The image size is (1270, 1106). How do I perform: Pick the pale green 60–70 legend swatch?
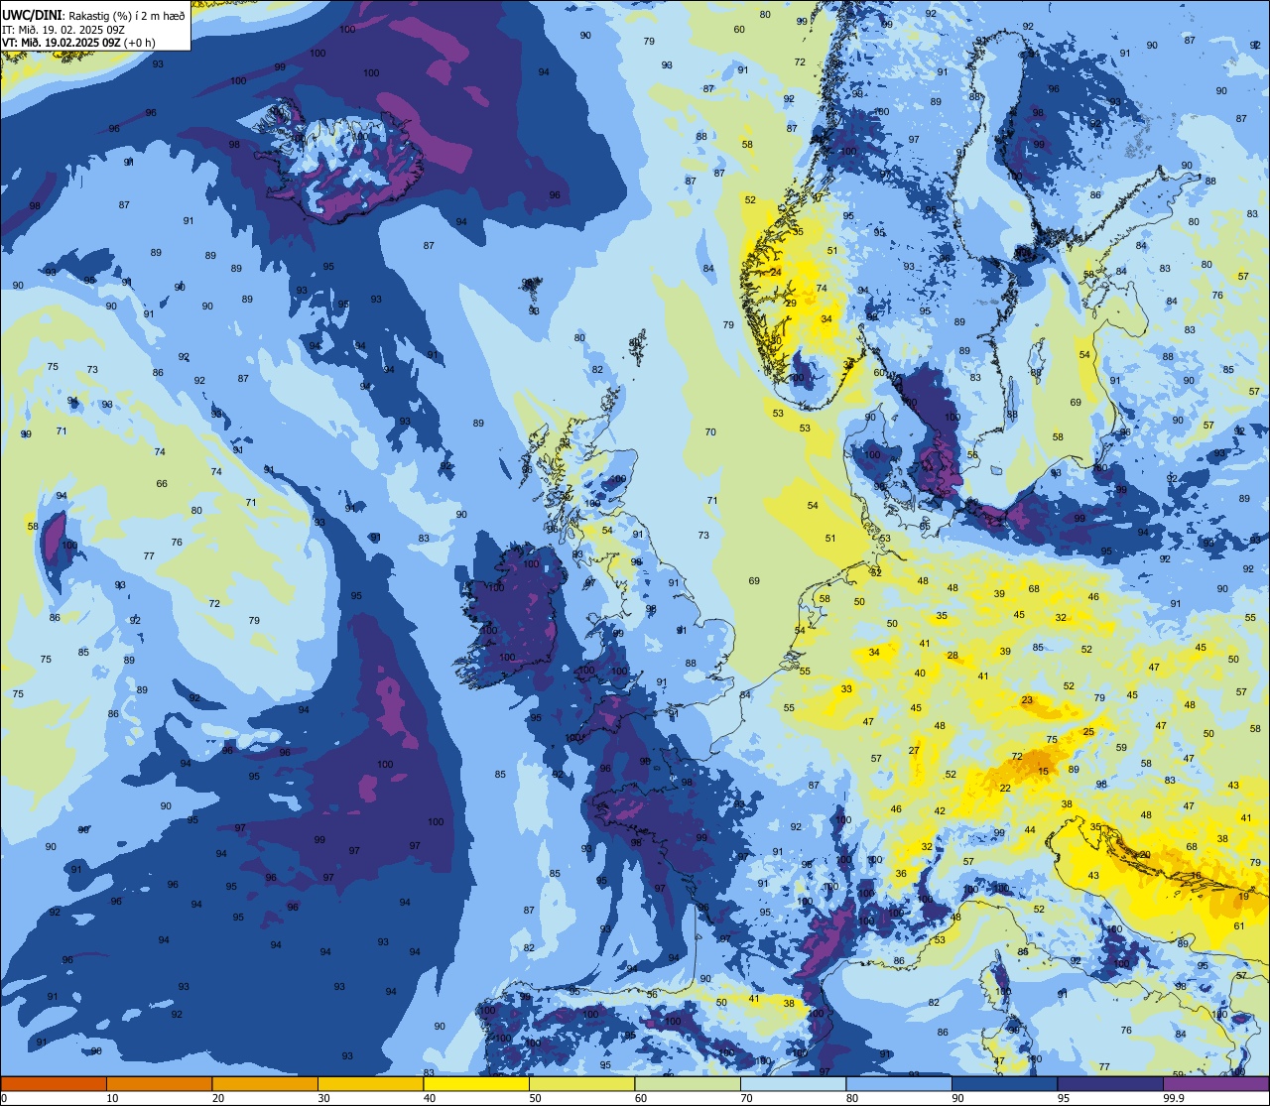(688, 1083)
